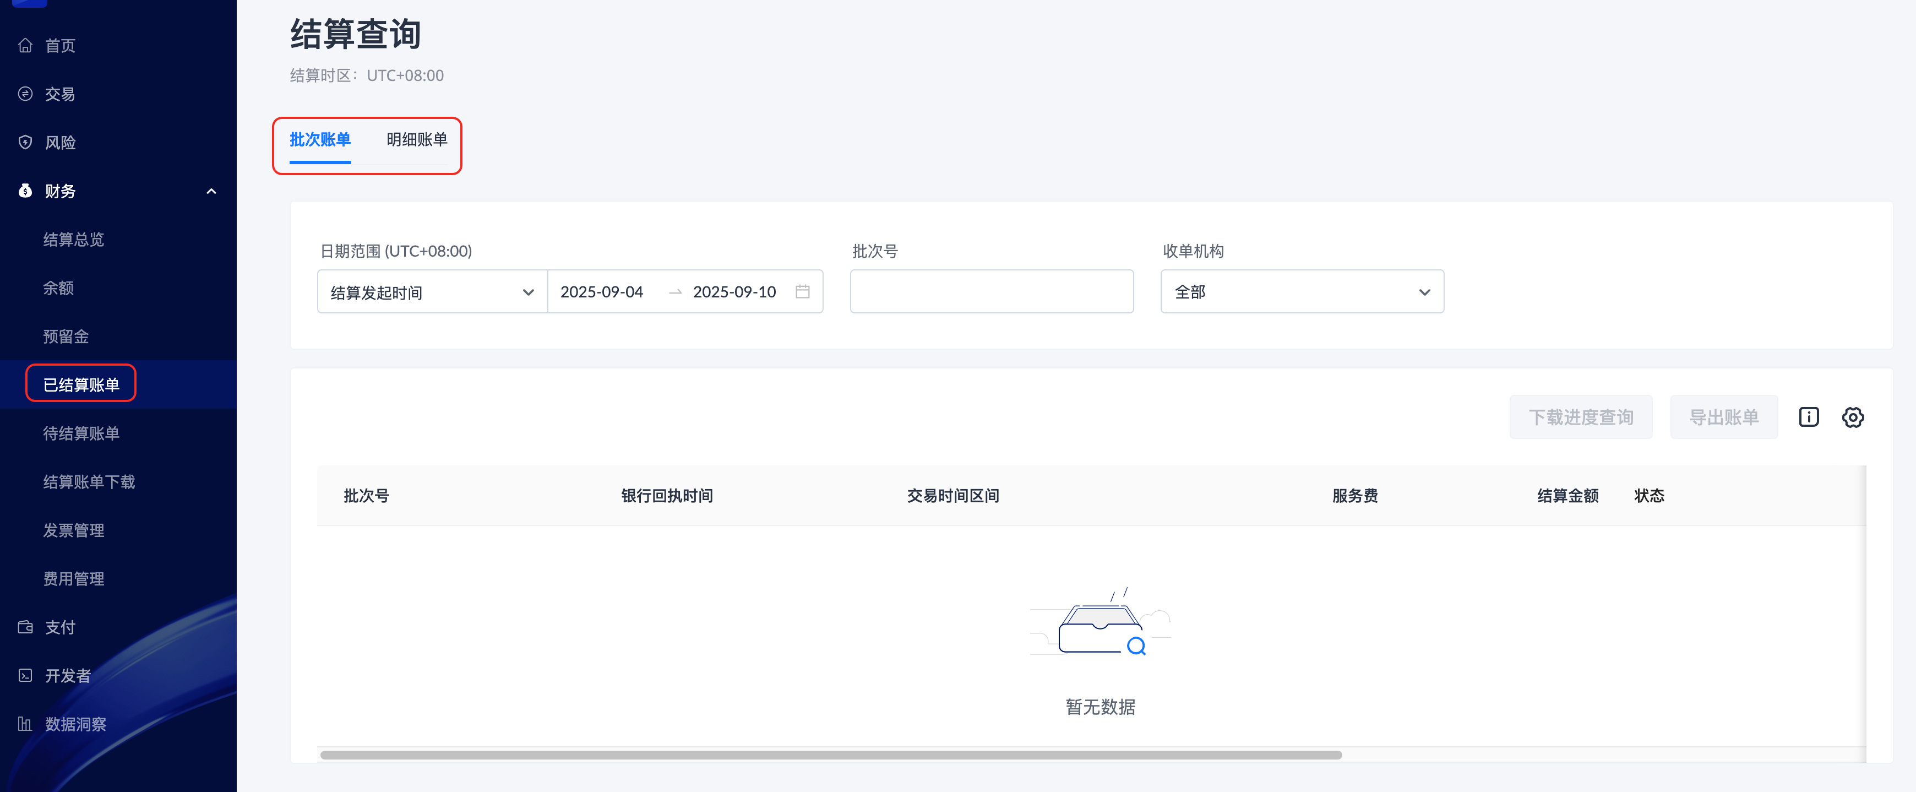Click the home icon beside 首页
This screenshot has width=1916, height=792.
[x=25, y=45]
